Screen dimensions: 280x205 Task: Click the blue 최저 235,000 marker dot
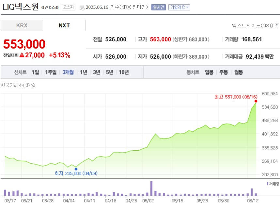pyautogui.click(x=76, y=169)
